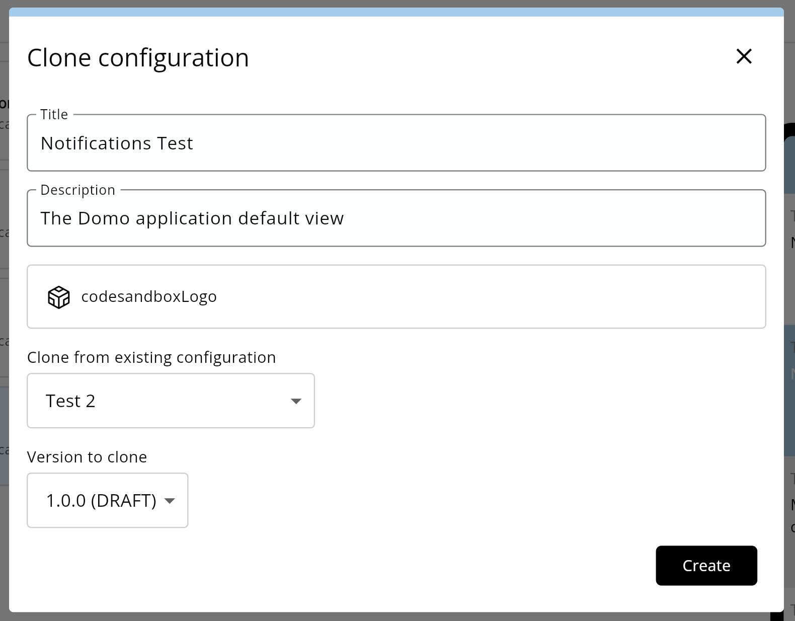The width and height of the screenshot is (795, 621).
Task: Select the 'Test 2' selected value text
Action: click(70, 401)
